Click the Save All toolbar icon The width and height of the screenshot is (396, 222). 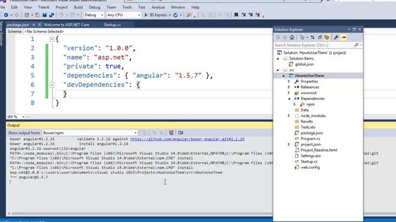tap(52, 15)
